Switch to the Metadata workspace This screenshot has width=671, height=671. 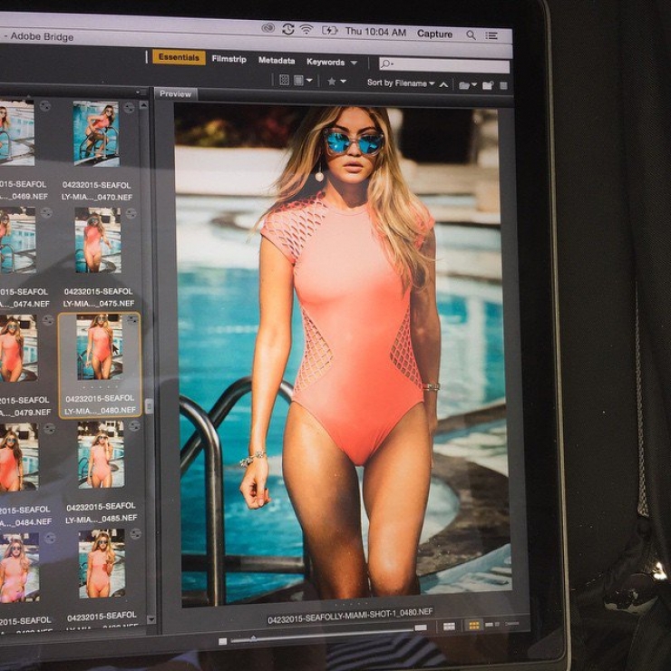277,61
